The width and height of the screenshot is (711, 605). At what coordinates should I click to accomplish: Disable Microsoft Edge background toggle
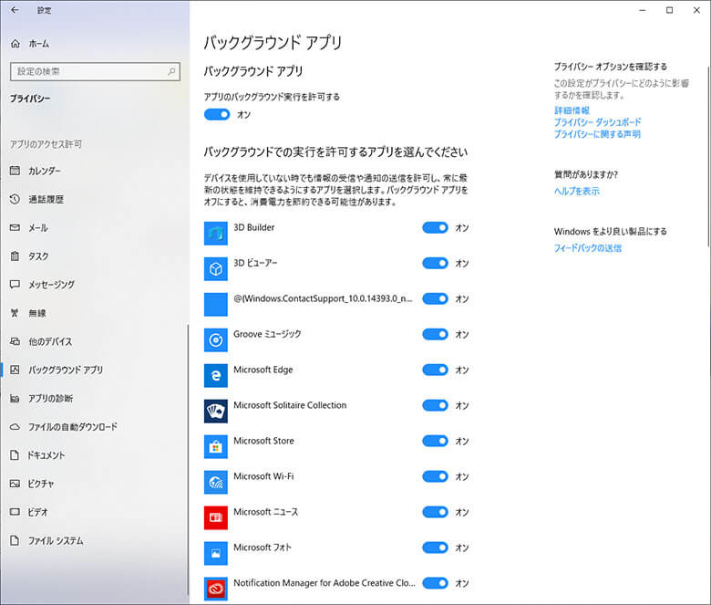pos(436,370)
